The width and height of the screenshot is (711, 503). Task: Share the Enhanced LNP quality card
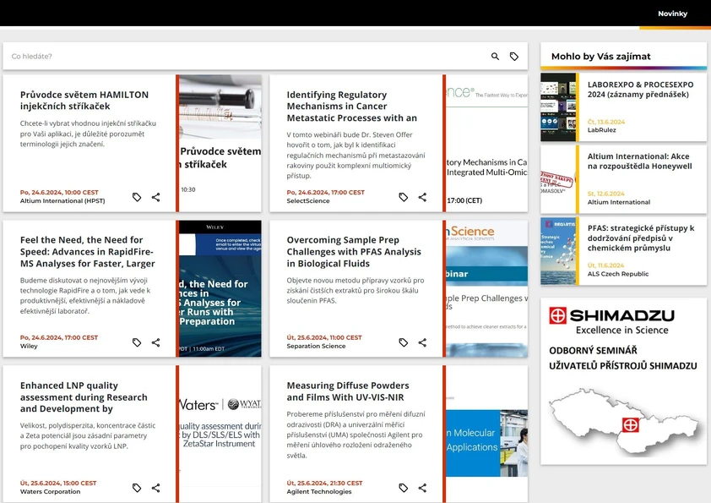(x=156, y=488)
